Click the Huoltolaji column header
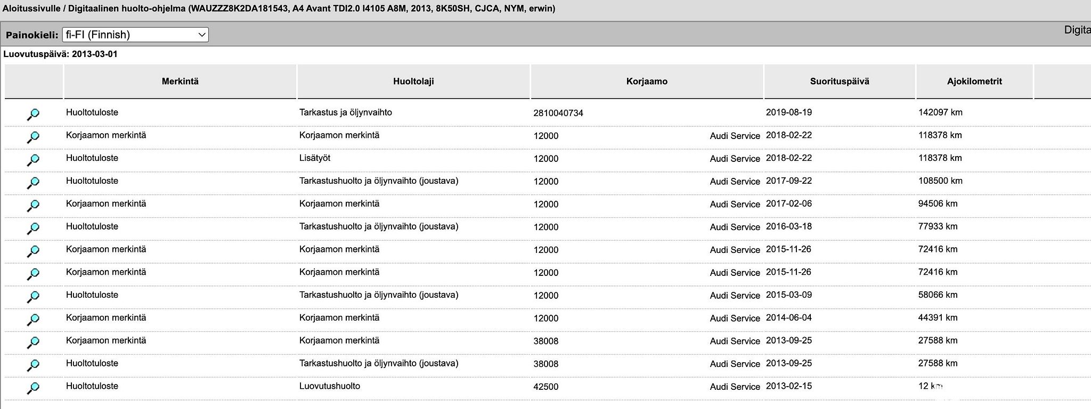Image resolution: width=1091 pixels, height=409 pixels. point(413,81)
